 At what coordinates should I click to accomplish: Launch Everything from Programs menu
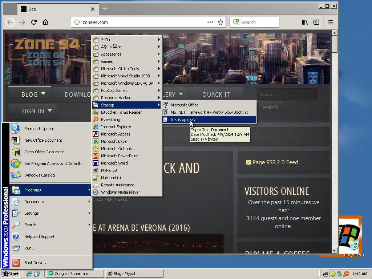click(127, 120)
